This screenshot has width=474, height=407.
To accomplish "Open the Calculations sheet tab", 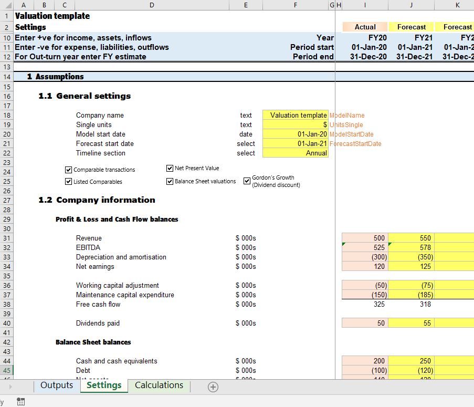I will [159, 385].
